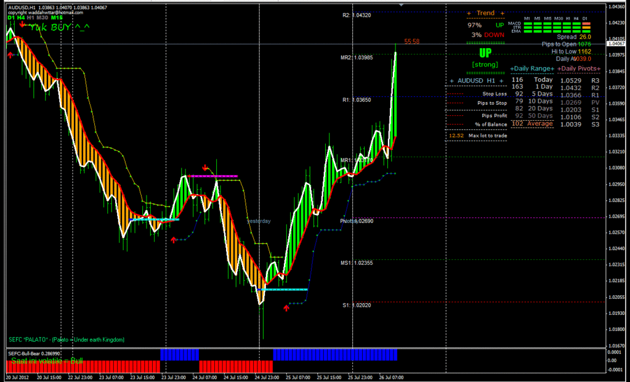Click the red down arrow beside Yuk BUY

[x=23, y=25]
